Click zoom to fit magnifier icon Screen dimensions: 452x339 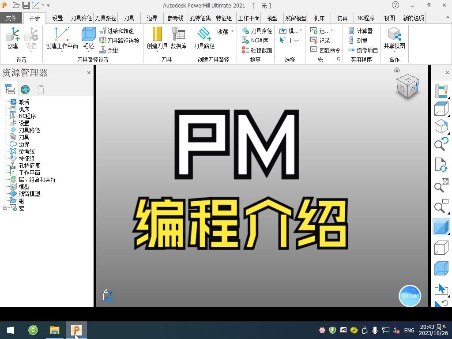click(x=441, y=185)
